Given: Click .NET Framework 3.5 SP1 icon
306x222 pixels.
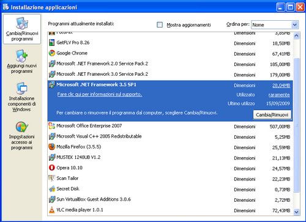Looking at the screenshot, I should click(52, 84).
